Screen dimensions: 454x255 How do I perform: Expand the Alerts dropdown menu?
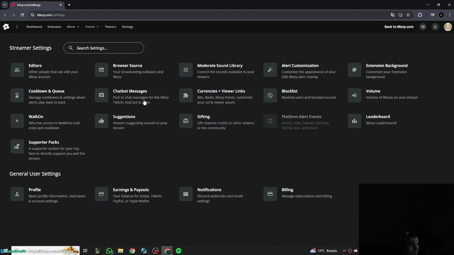coord(73,27)
